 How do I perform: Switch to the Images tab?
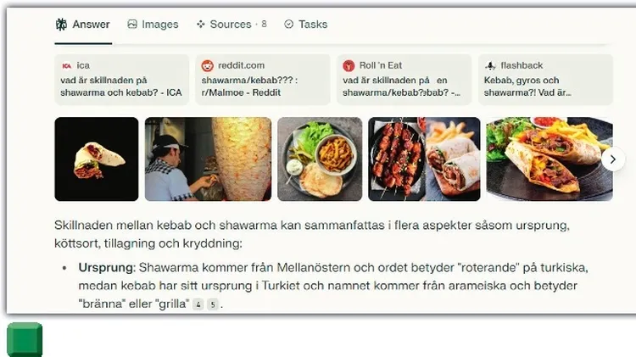click(153, 25)
